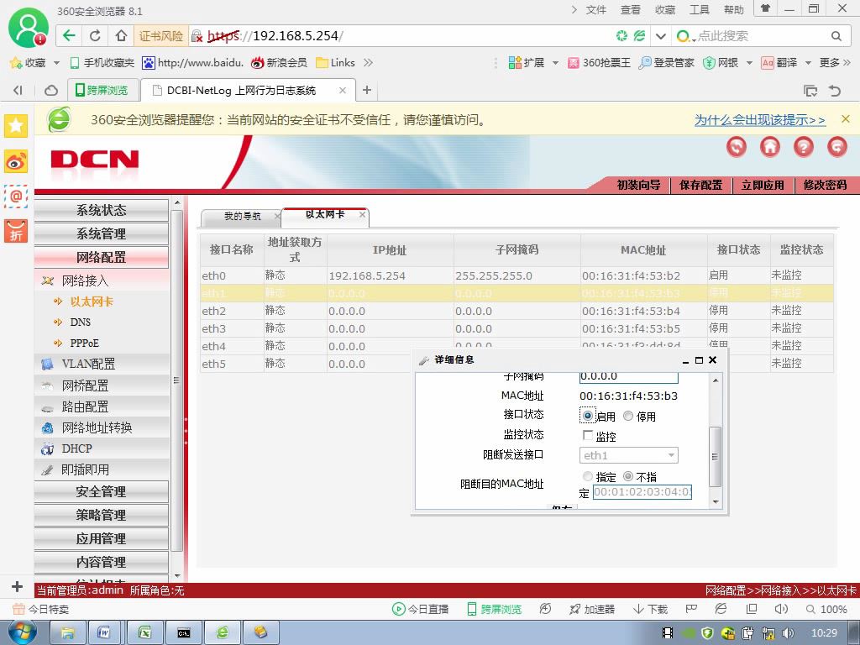Open the mail @ sidebar icon
Viewport: 860px width, 645px height.
(16, 196)
